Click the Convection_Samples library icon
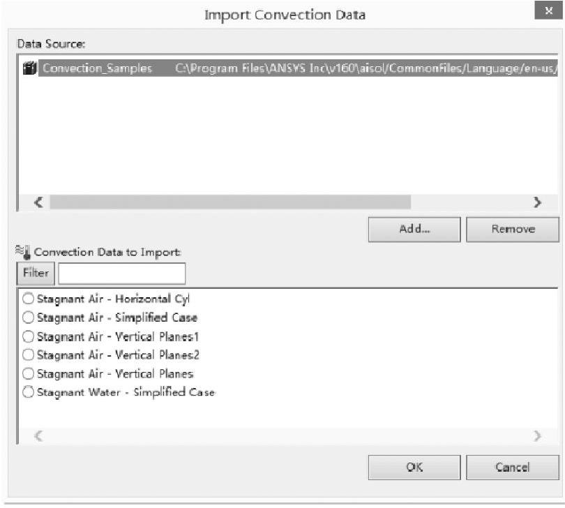Image resolution: width=565 pixels, height=508 pixels. (29, 68)
